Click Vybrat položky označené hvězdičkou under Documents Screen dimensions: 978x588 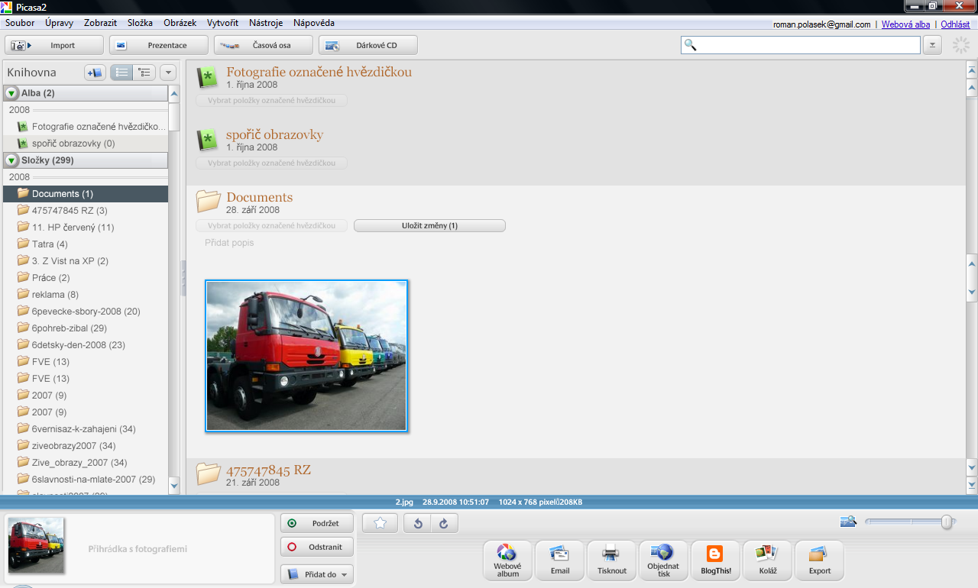click(271, 226)
